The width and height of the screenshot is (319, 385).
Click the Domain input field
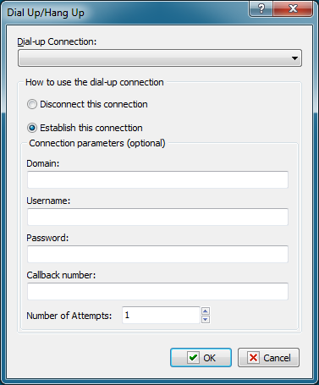(x=157, y=179)
